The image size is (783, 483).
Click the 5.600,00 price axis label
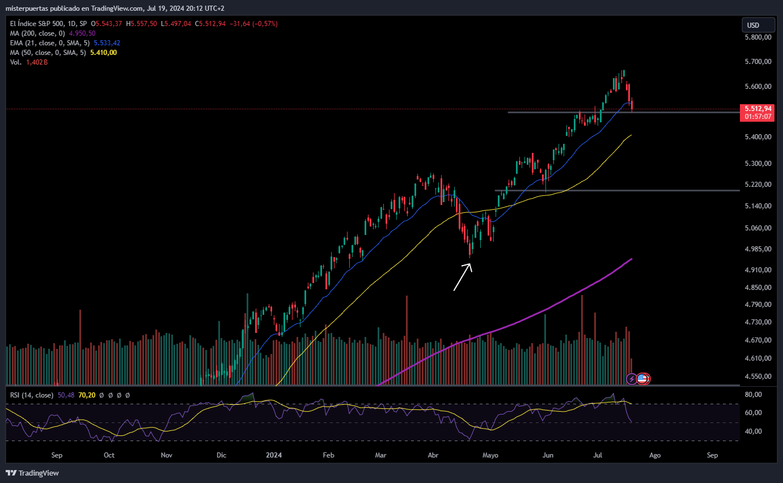tap(758, 87)
